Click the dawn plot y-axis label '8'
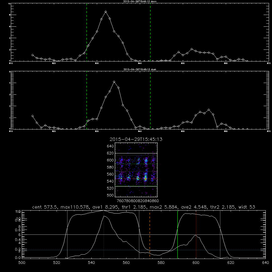Screen dimensions: 272x272 tap(10, 15)
